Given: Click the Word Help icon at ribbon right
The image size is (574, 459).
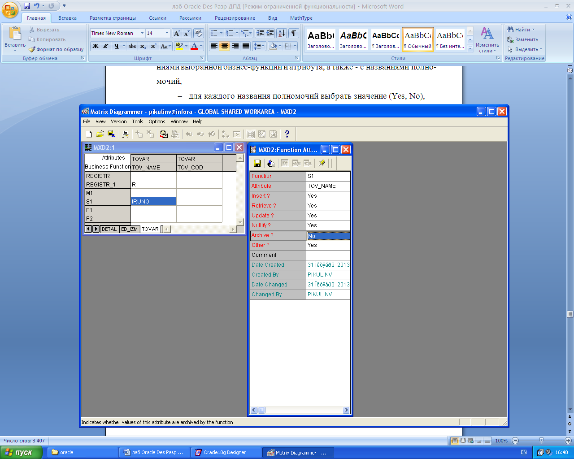Looking at the screenshot, I should pos(569,18).
